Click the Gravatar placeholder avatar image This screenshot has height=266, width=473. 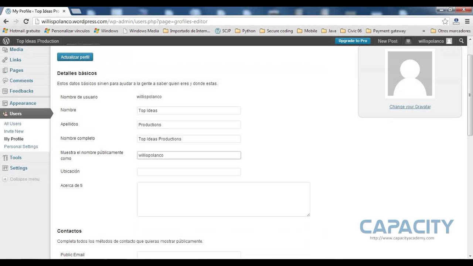(x=410, y=74)
